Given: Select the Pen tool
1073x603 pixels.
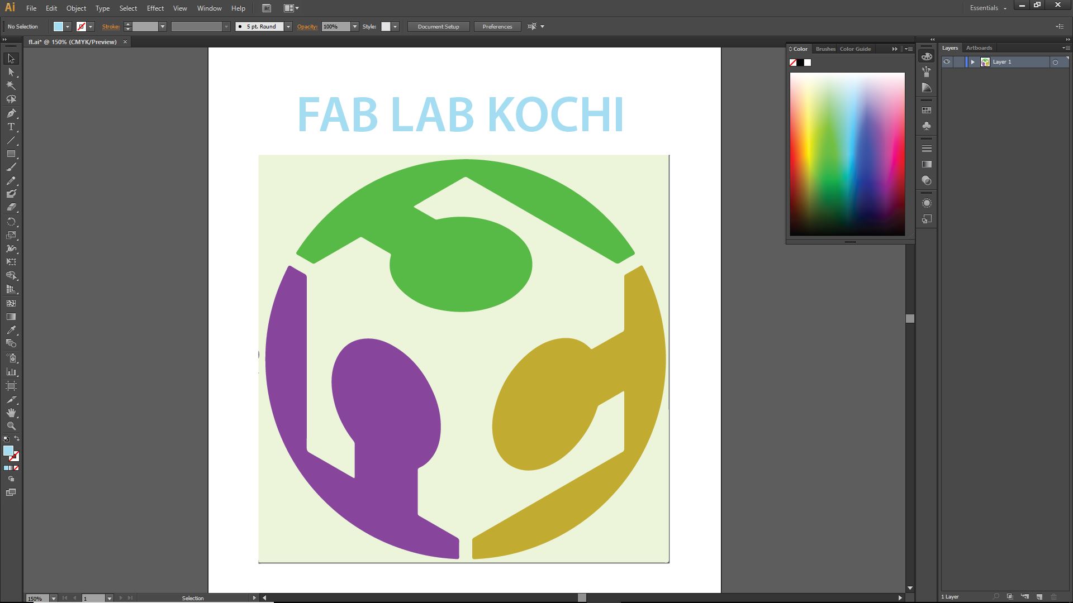Looking at the screenshot, I should point(11,113).
